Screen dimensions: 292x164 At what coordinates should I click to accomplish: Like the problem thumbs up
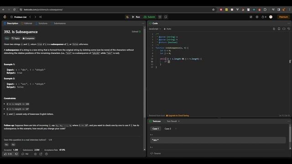point(8,154)
